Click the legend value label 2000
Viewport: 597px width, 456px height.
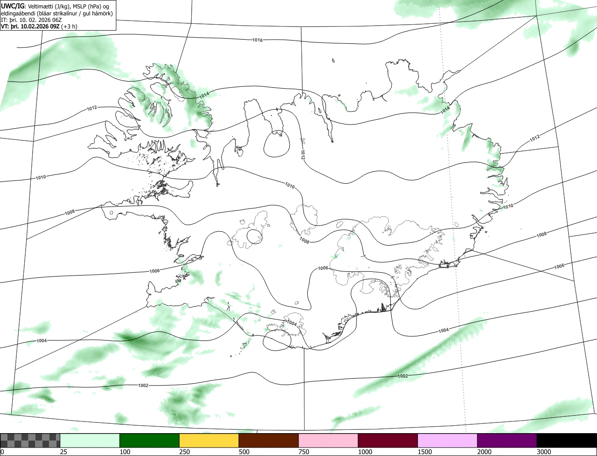coord(485,452)
